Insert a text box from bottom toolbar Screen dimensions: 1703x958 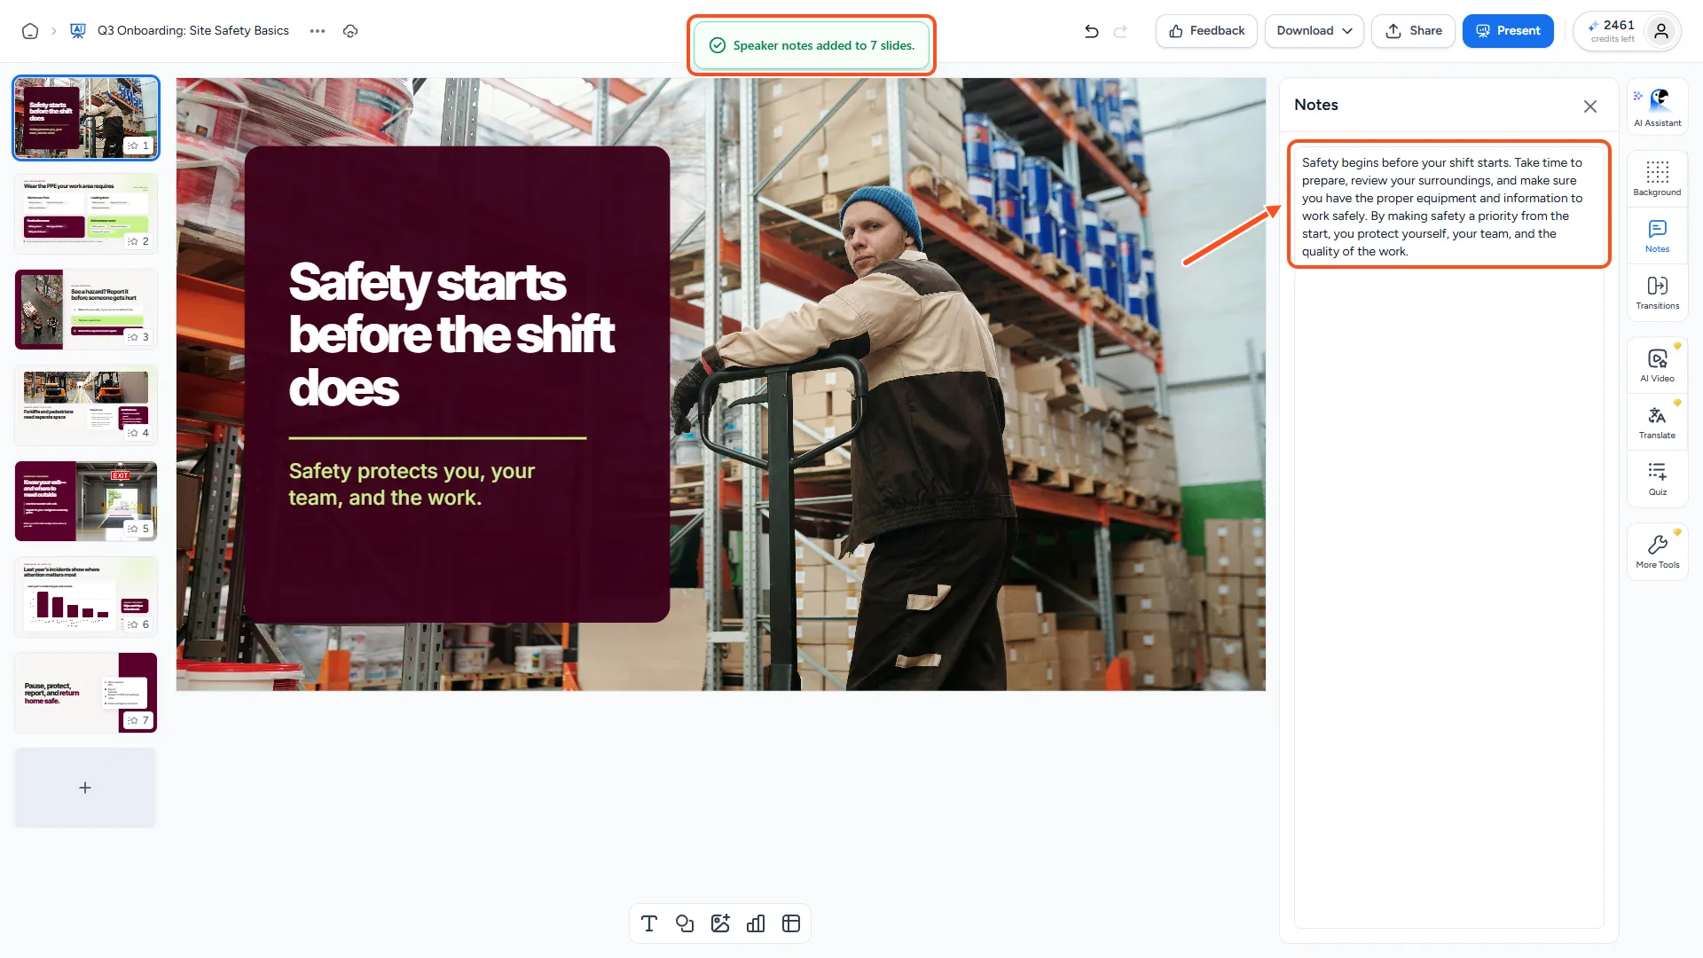tap(649, 923)
